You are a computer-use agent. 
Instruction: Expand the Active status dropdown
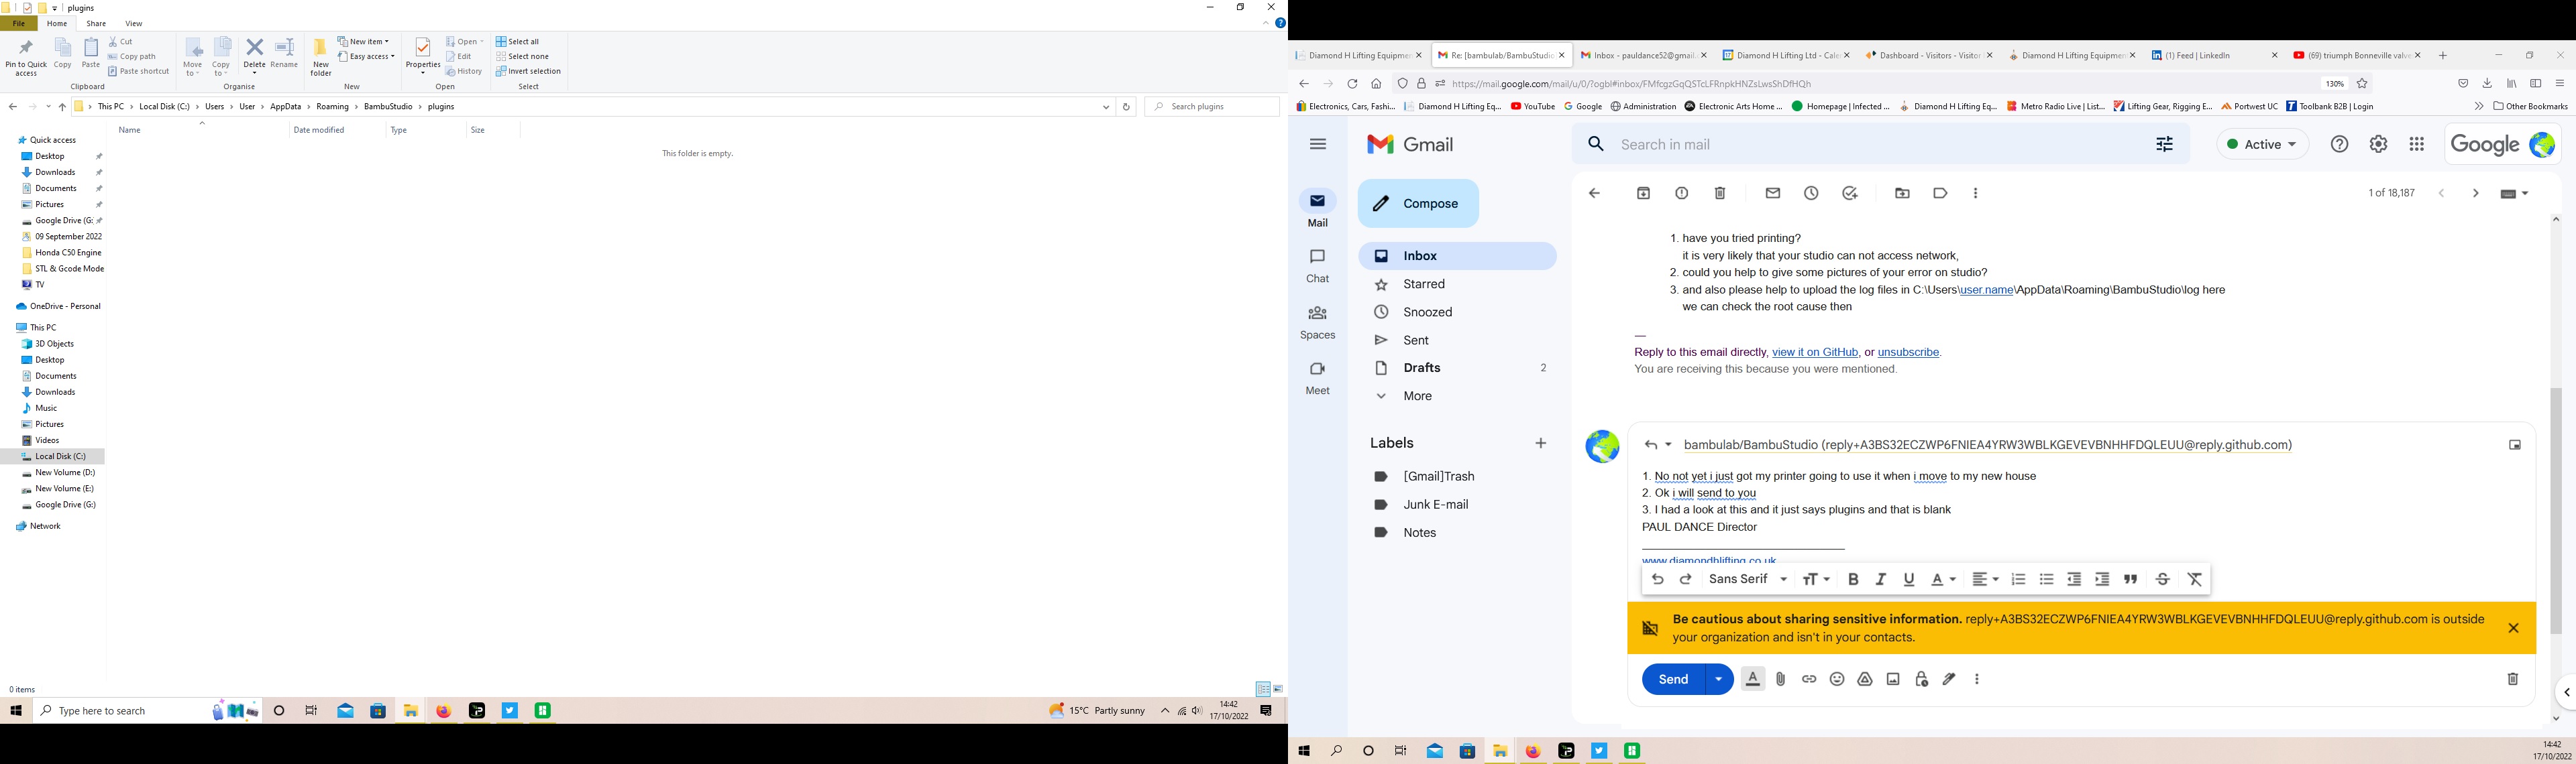tap(2262, 145)
